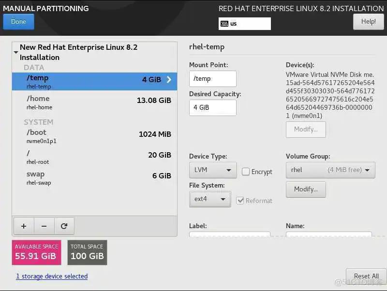
Task: Select the /temp mount point row
Action: (x=94, y=81)
